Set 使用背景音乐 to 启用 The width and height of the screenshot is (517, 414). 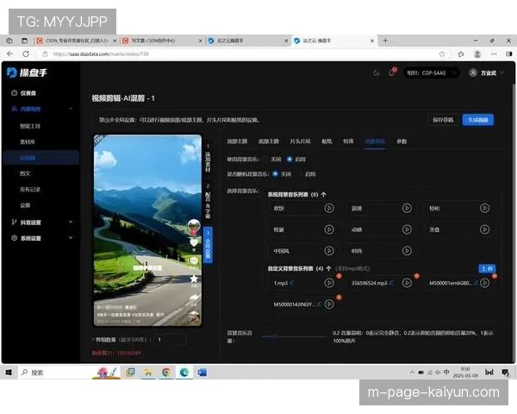tap(296, 160)
